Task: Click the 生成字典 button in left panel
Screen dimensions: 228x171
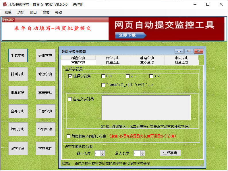Action: click(x=18, y=55)
